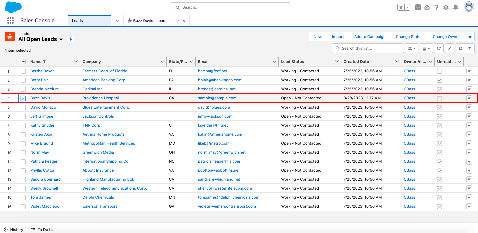Switch to Buzz Davis Lead tab
This screenshot has height=233, width=478.
149,21
